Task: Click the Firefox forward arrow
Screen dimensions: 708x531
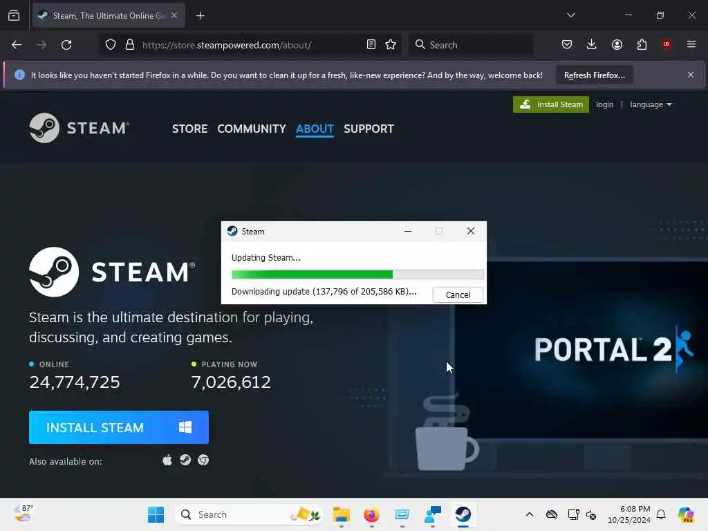Action: pos(41,45)
